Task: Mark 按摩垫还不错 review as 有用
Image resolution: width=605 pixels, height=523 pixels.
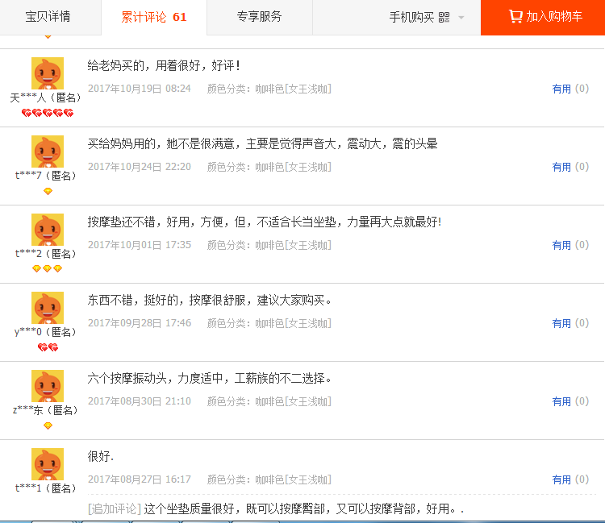Action: (x=561, y=246)
